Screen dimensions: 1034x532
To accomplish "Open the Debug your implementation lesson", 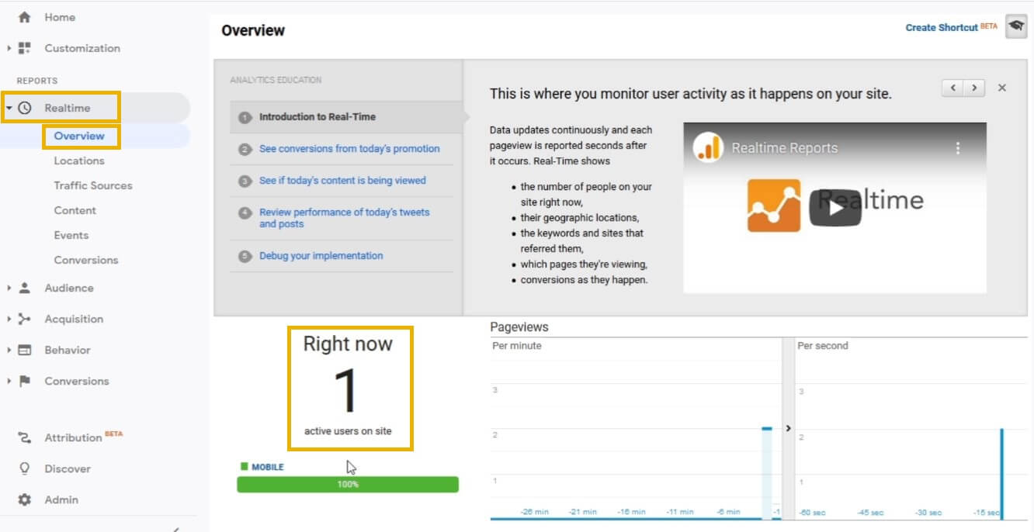I will click(321, 256).
